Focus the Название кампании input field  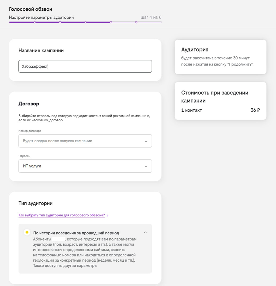click(85, 66)
